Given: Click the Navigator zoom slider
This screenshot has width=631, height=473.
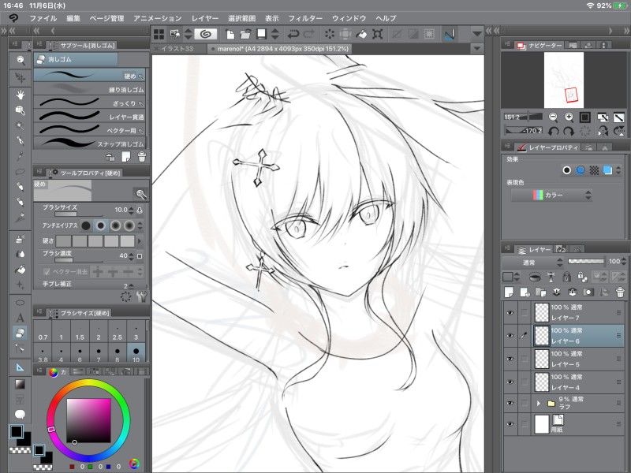Looking at the screenshot, I should click(x=523, y=117).
